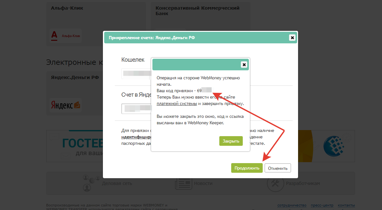382x210 pixels.
Task: Click the 'ГОСТЕВ…' banner text
Action: pos(83,143)
